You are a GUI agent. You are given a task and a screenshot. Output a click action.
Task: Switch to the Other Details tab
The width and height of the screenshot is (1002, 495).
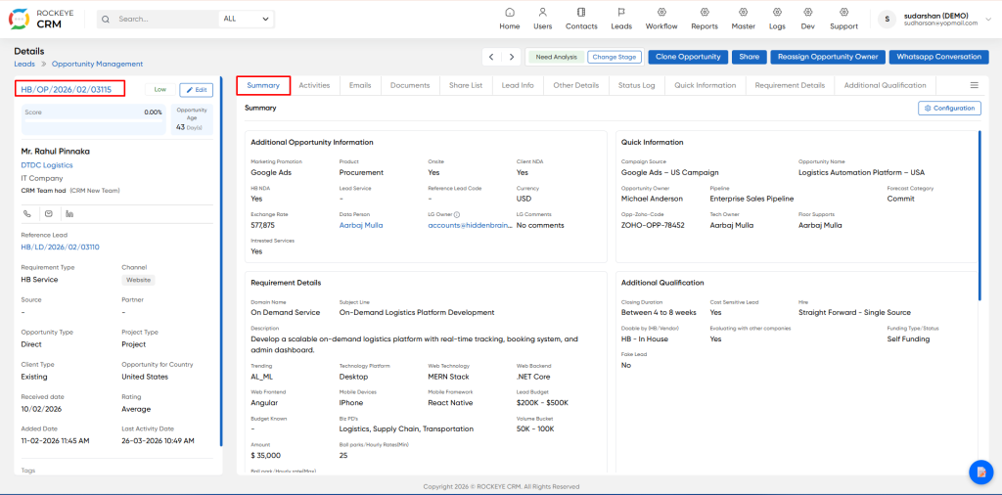576,85
